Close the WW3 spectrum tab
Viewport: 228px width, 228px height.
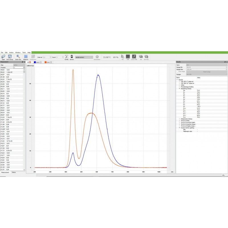click(x=41, y=62)
